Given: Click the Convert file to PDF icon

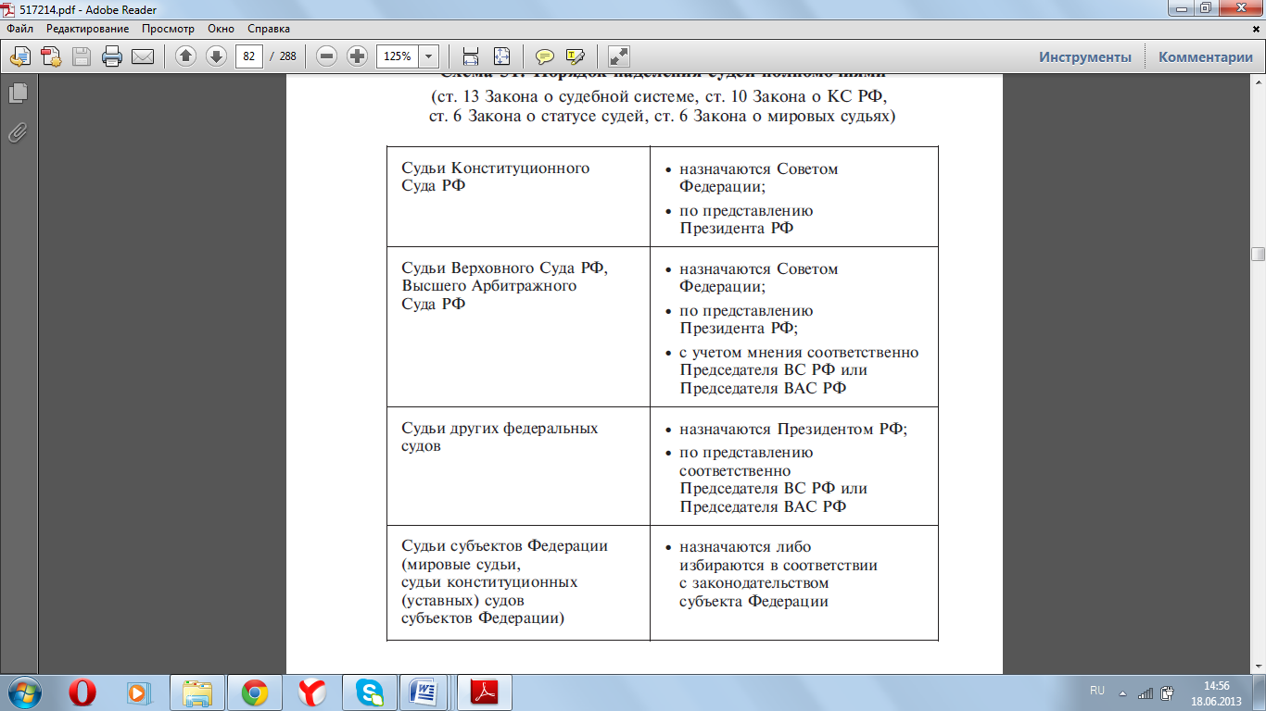Looking at the screenshot, I should tap(51, 56).
